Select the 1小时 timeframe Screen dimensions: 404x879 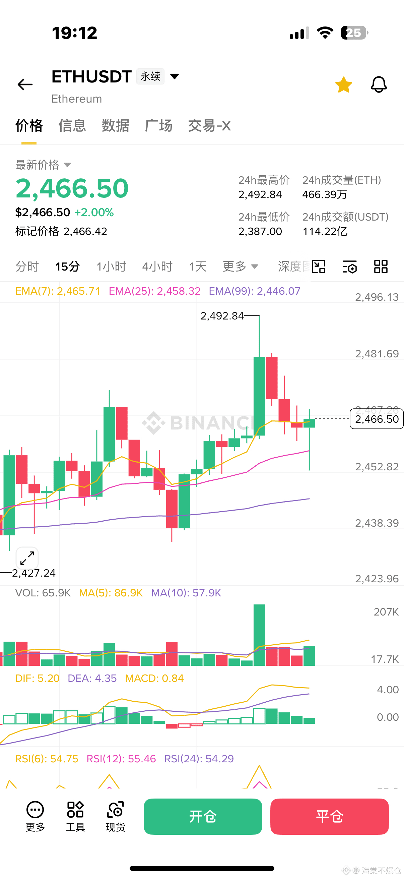pos(111,267)
